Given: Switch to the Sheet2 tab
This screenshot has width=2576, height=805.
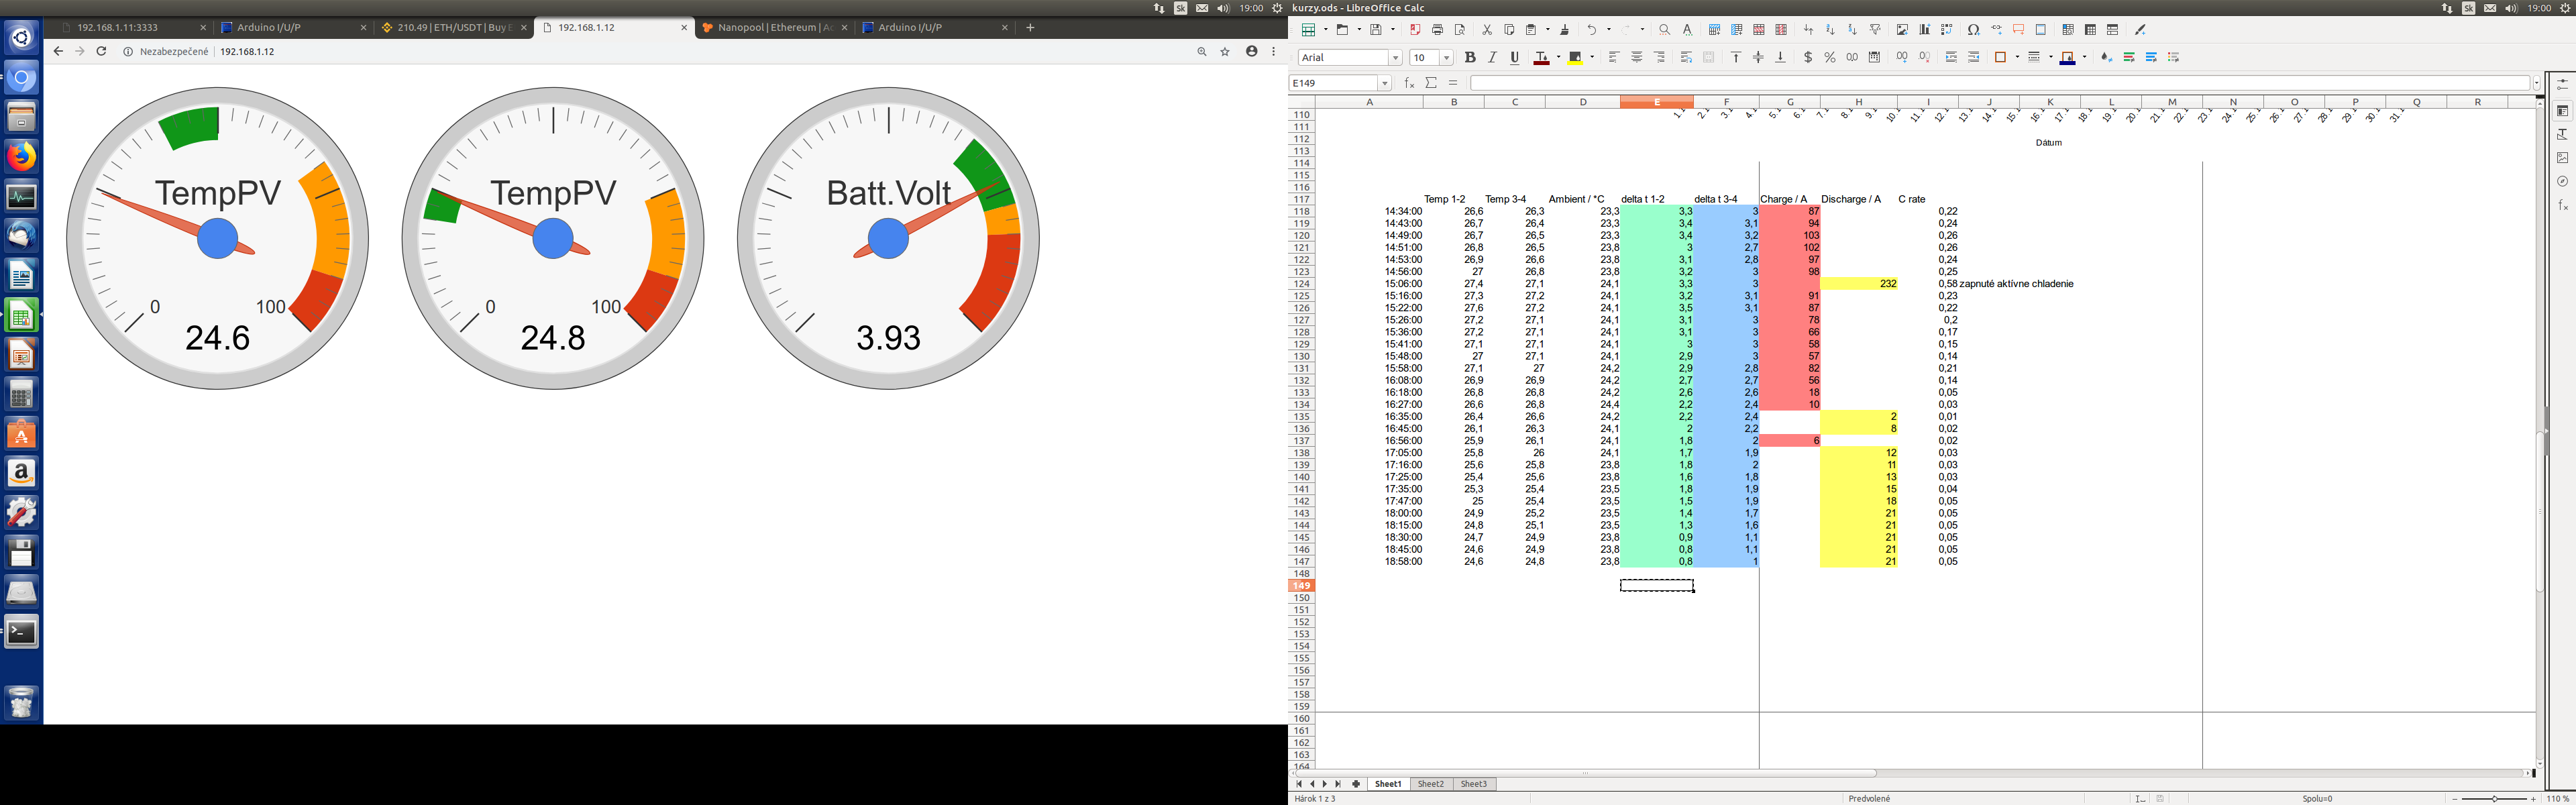Looking at the screenshot, I should [1431, 784].
